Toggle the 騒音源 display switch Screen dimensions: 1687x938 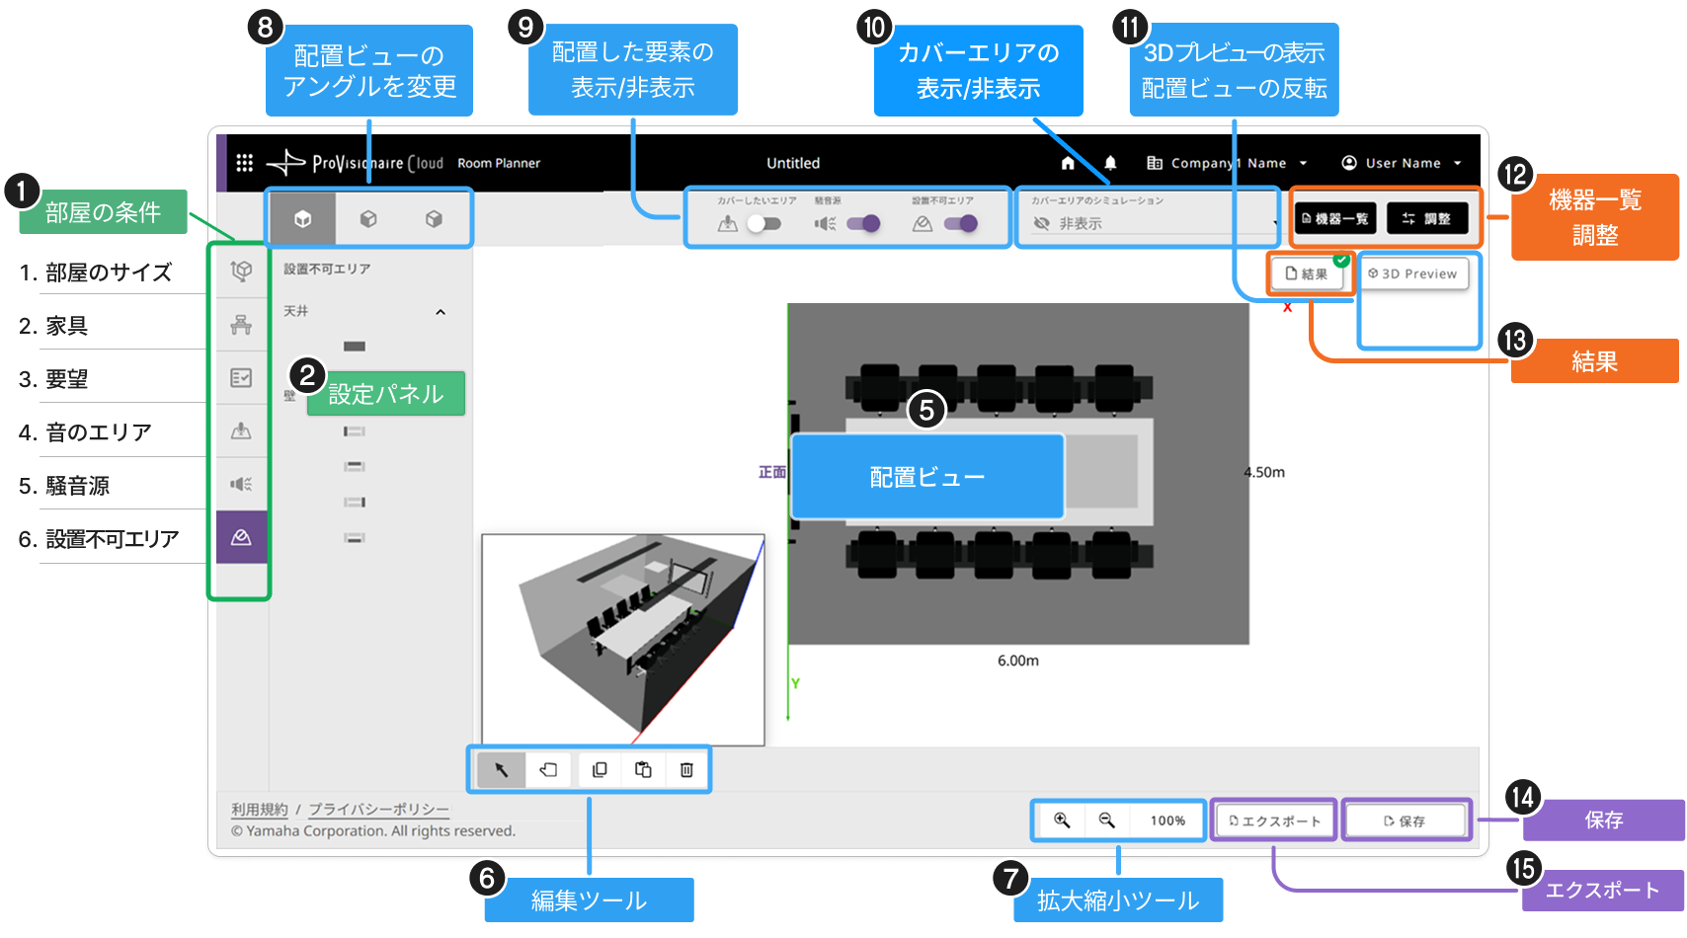pos(863,224)
